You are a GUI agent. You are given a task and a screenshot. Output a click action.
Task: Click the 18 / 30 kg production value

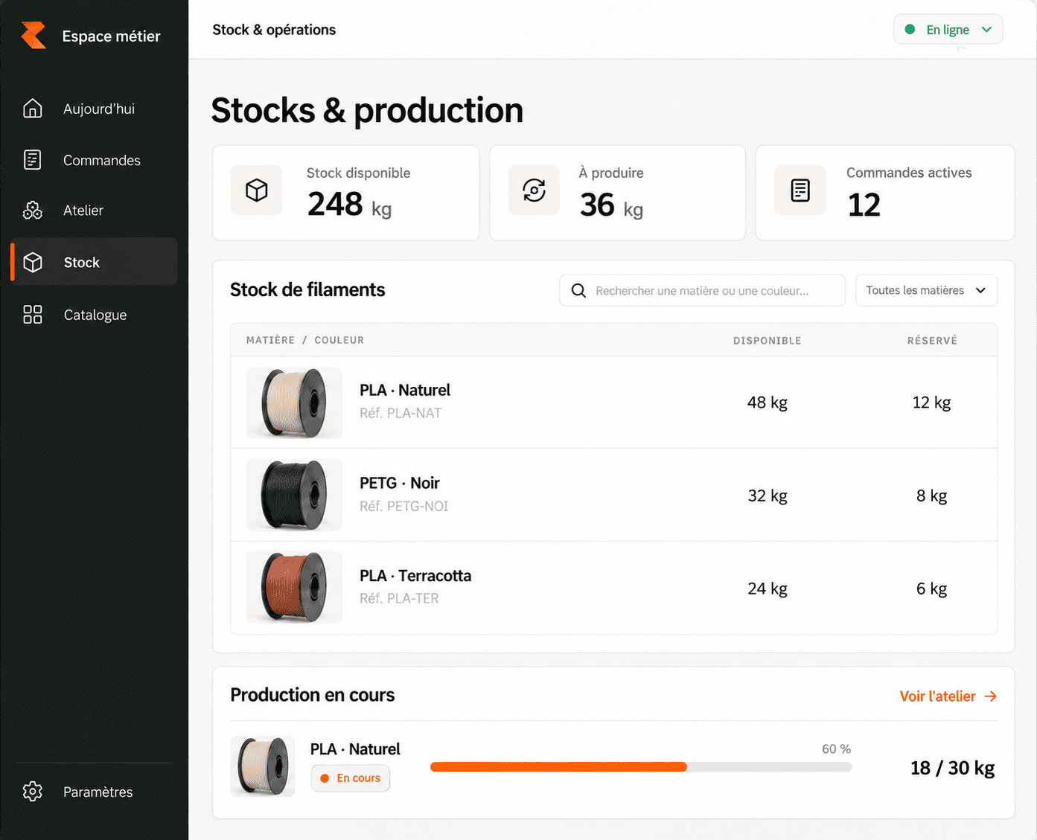coord(953,768)
